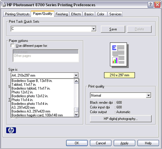
Task: Go to Printing Shortcuts tab
Action: coord(17,14)
